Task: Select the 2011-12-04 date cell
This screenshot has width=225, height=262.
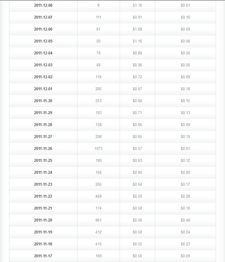Action: (43, 53)
